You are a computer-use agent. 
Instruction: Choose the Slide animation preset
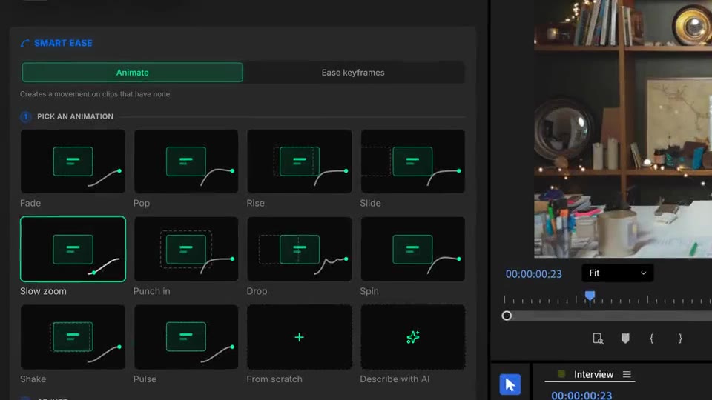coord(412,161)
